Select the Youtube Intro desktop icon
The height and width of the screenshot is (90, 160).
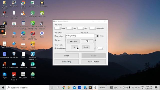click(42, 4)
